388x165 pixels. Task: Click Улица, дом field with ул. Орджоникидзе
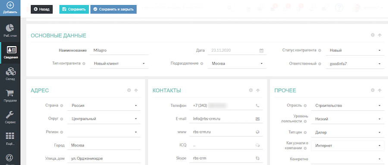[104, 158]
